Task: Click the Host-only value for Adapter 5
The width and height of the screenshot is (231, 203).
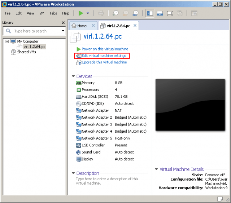Action: (x=122, y=138)
